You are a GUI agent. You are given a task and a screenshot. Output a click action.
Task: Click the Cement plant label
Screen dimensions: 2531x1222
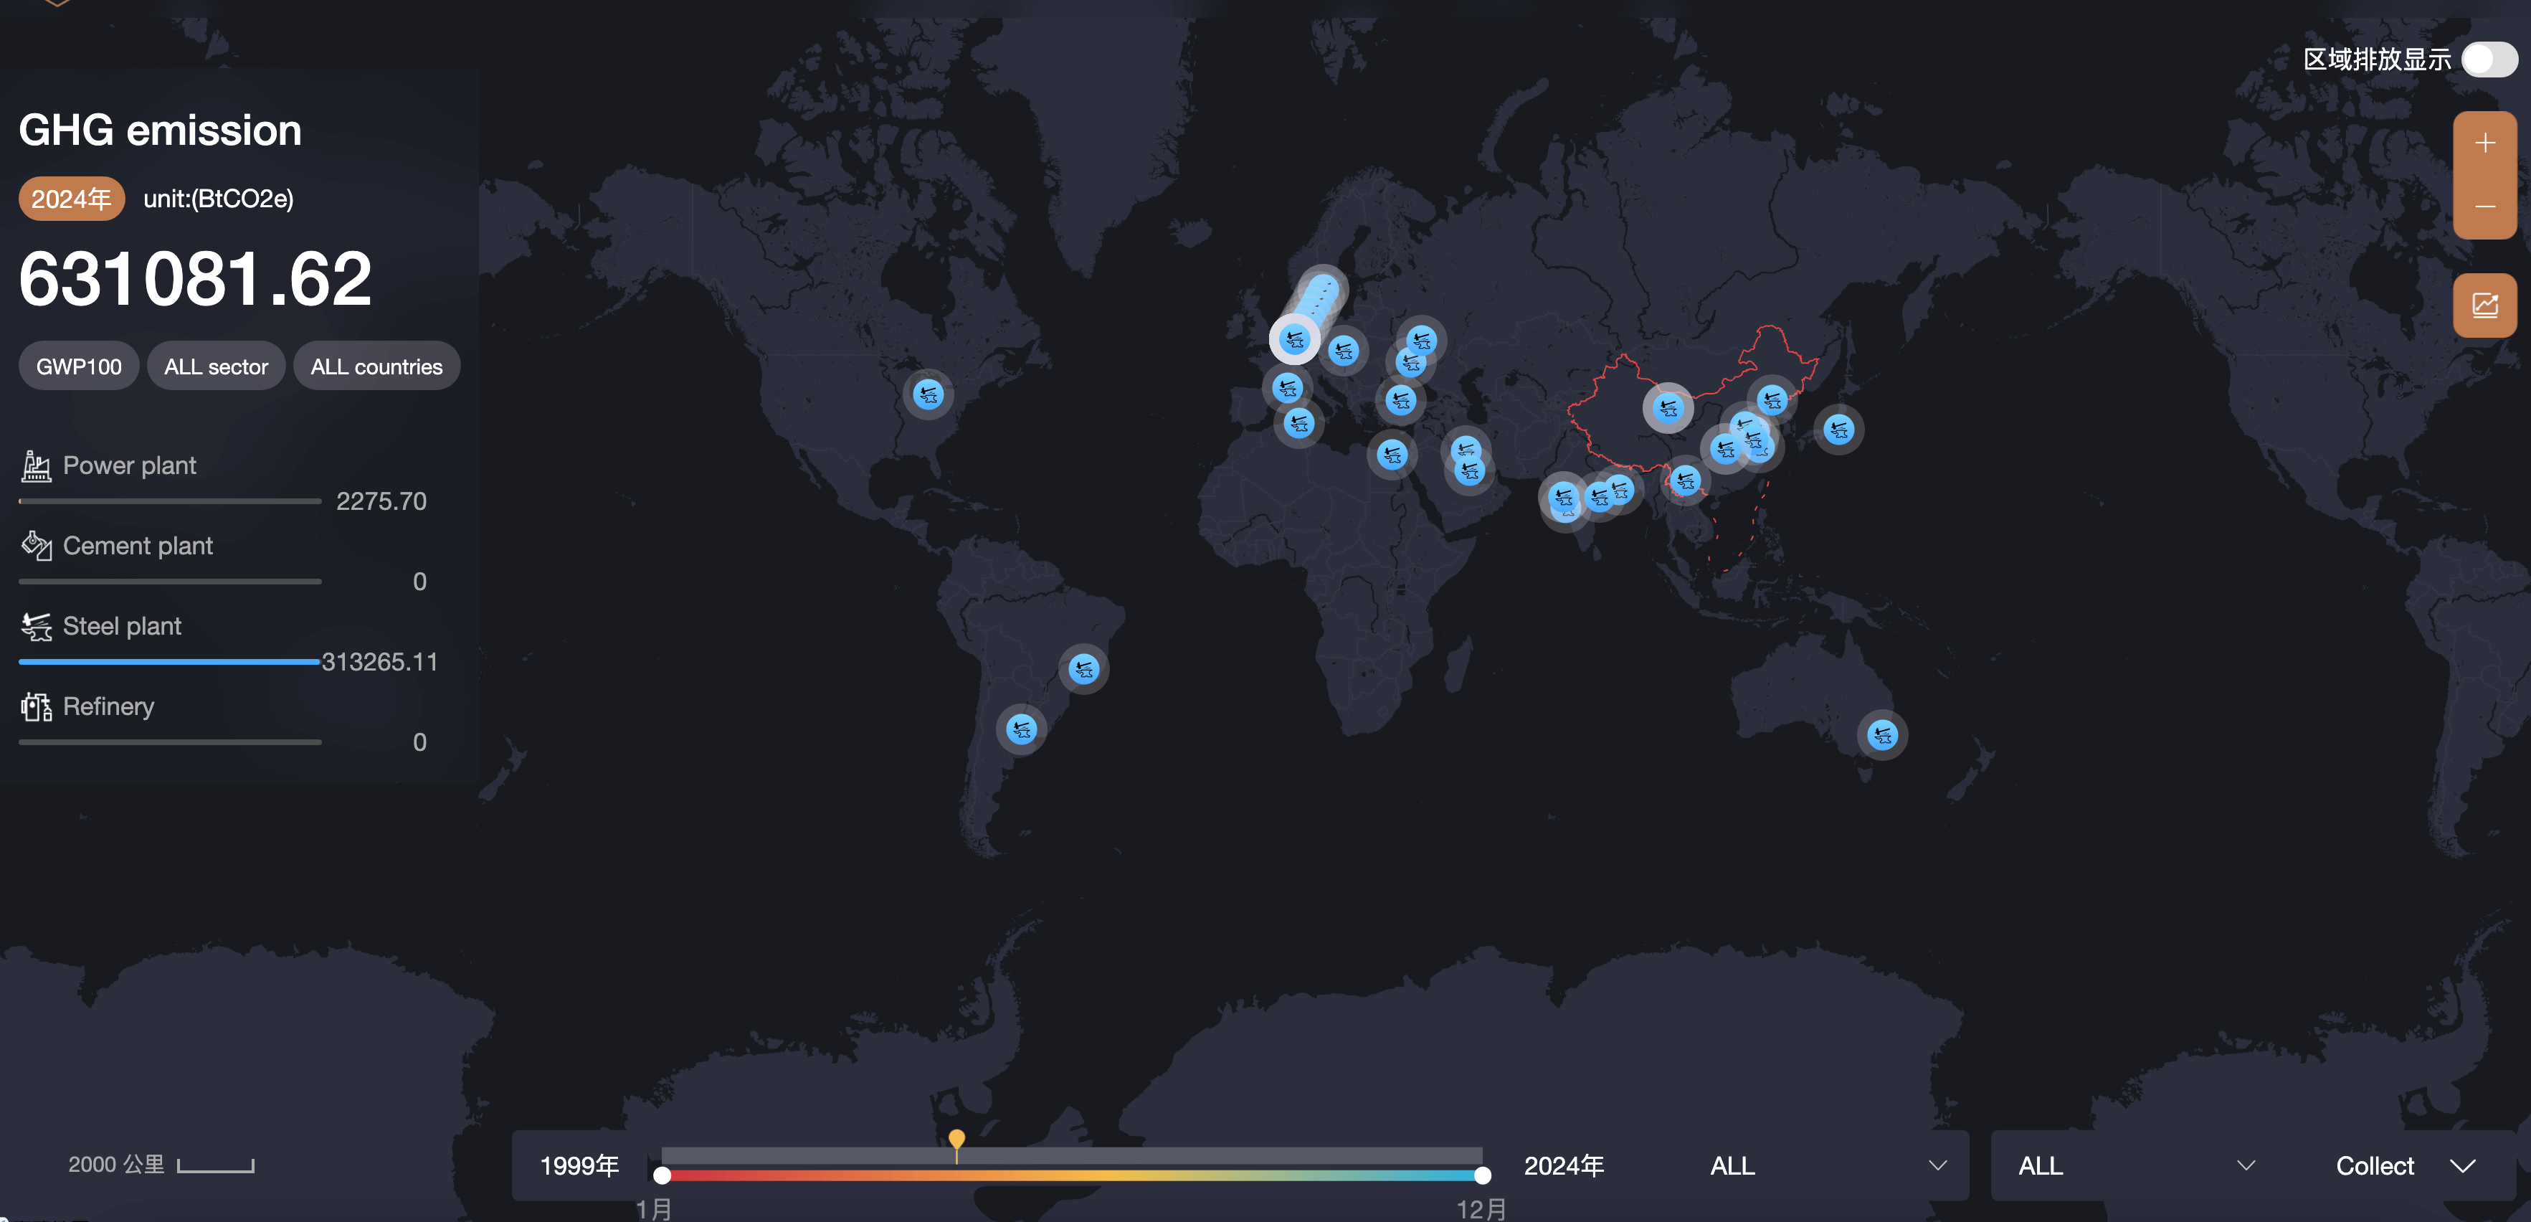tap(138, 546)
